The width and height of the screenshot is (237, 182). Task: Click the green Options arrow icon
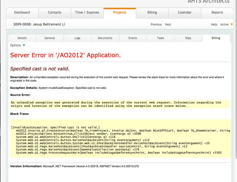[24, 45]
